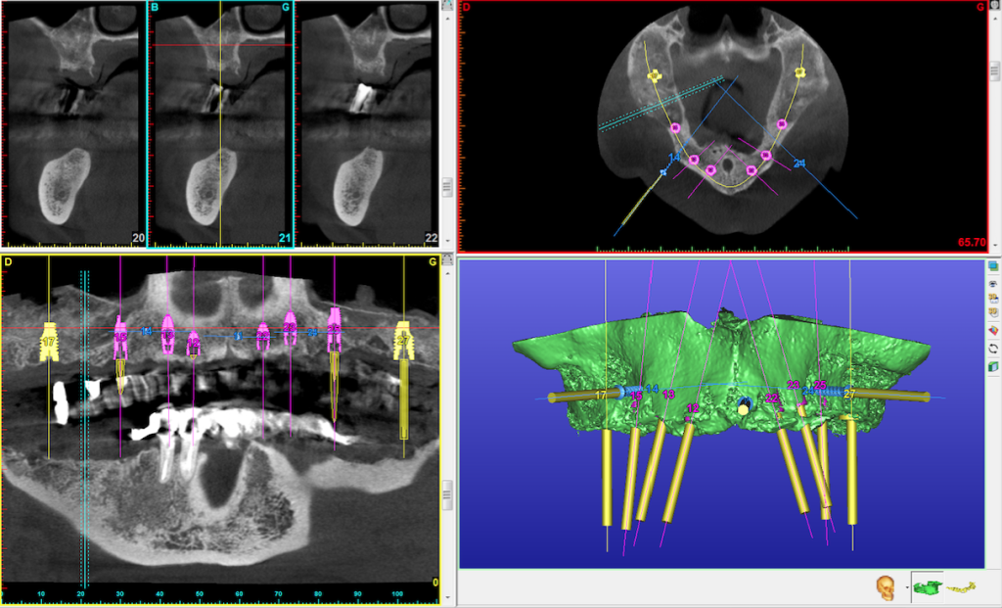
Task: Click the circular rotate arrows icon
Action: [994, 349]
